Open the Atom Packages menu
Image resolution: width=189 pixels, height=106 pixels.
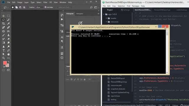click(x=136, y=6)
